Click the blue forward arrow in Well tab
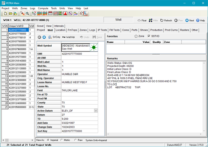The image size is (208, 147). pyautogui.click(x=44, y=37)
